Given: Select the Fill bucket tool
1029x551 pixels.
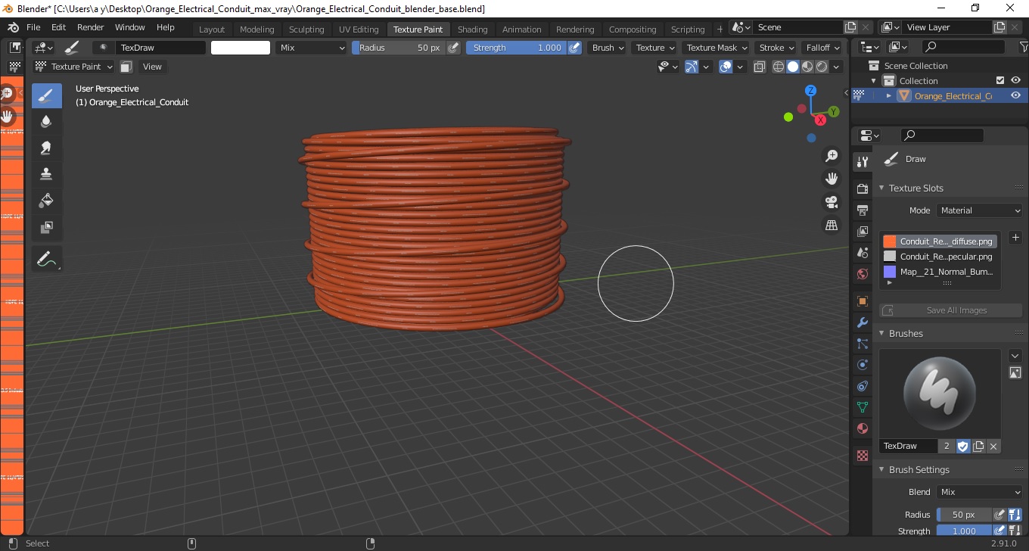Looking at the screenshot, I should [47, 201].
